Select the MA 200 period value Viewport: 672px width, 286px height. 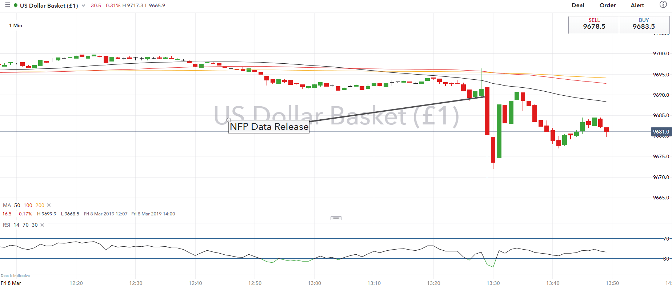point(40,205)
